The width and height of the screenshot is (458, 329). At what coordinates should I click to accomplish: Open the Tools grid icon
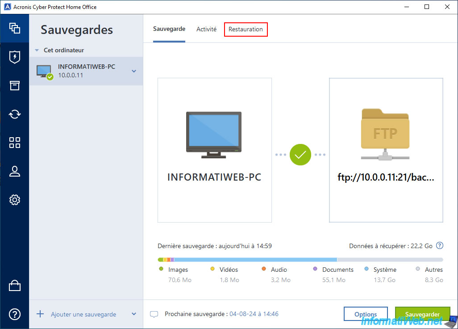pos(15,143)
